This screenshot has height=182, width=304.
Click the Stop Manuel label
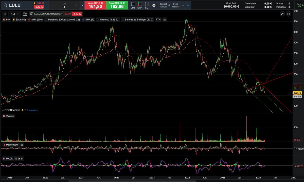pos(175,5)
